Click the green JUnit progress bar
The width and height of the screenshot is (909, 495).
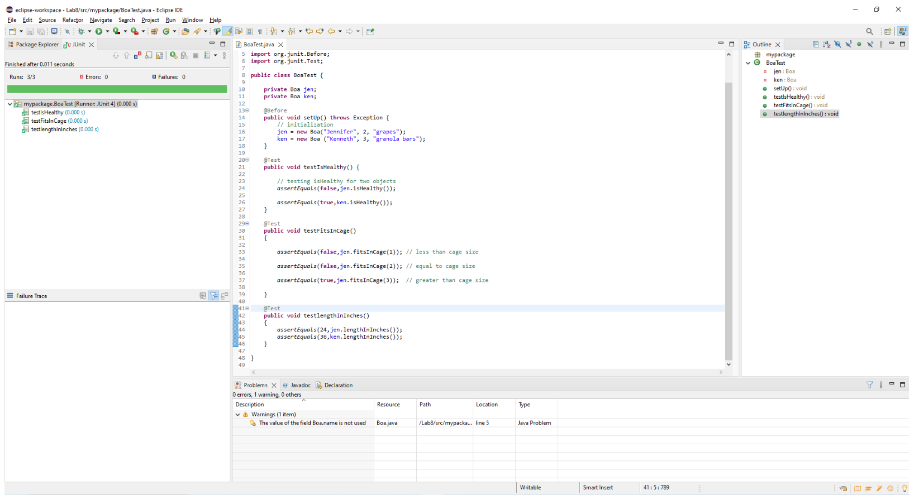pyautogui.click(x=117, y=89)
